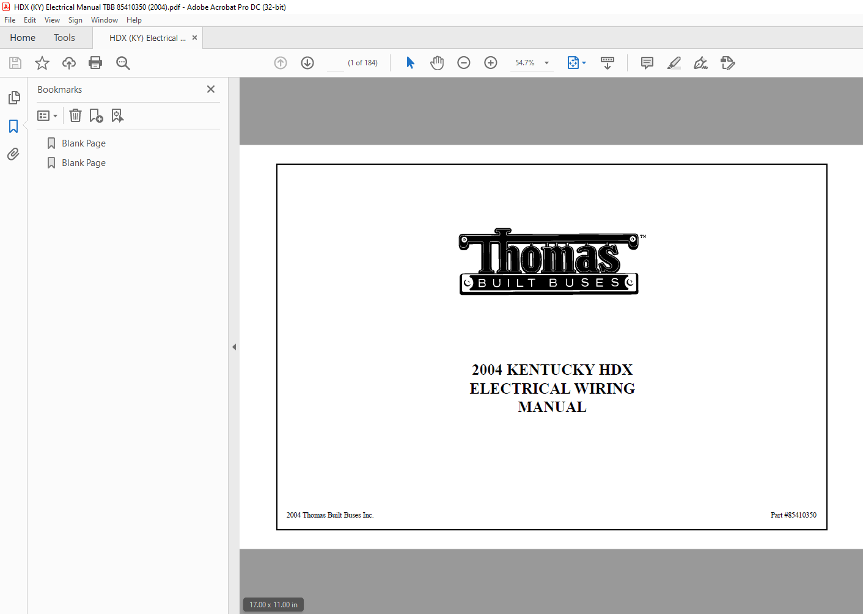Select the HDX (KY) Electrical document tab
Viewport: 863px width, 614px height.
147,38
